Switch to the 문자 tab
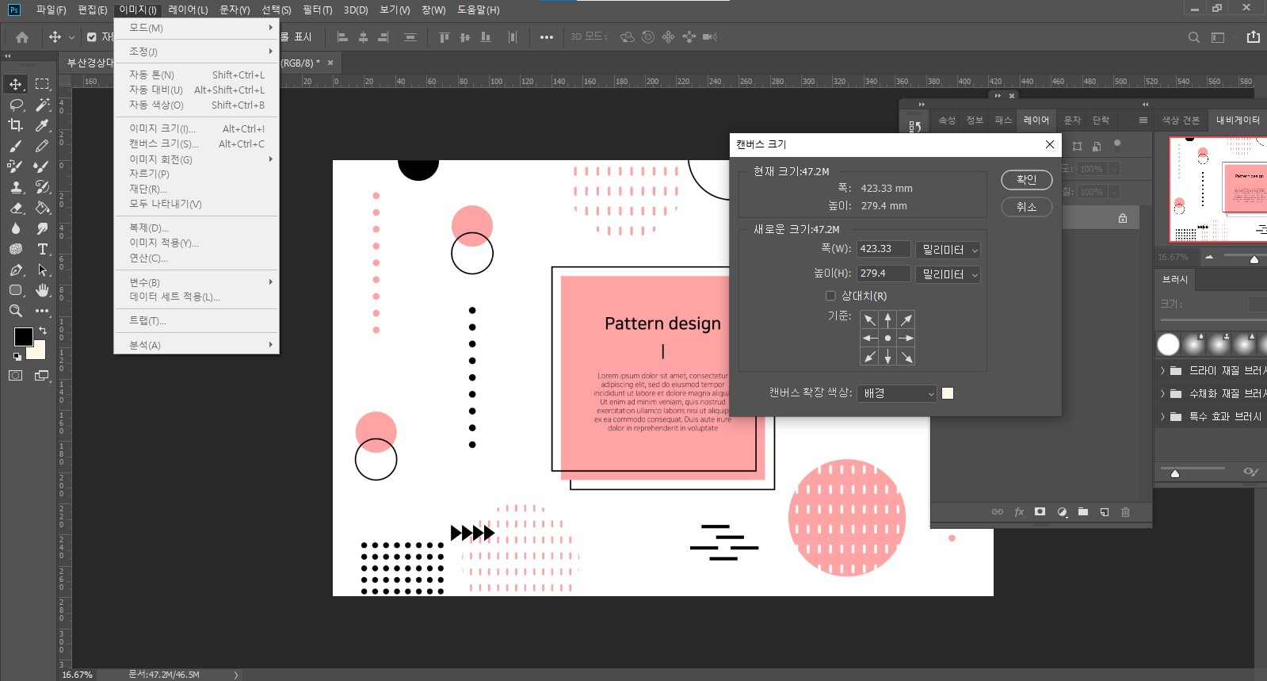 point(1072,121)
